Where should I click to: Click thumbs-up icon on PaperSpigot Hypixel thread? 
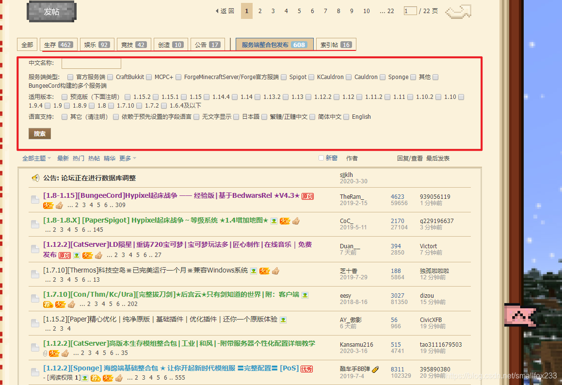[296, 221]
